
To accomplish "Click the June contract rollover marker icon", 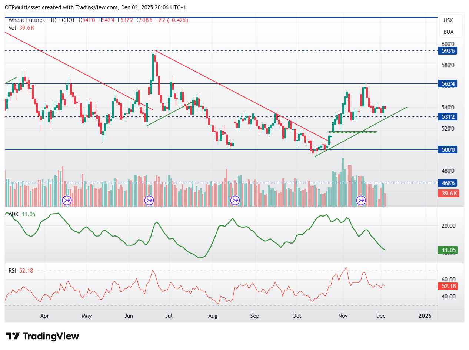I will [x=149, y=201].
